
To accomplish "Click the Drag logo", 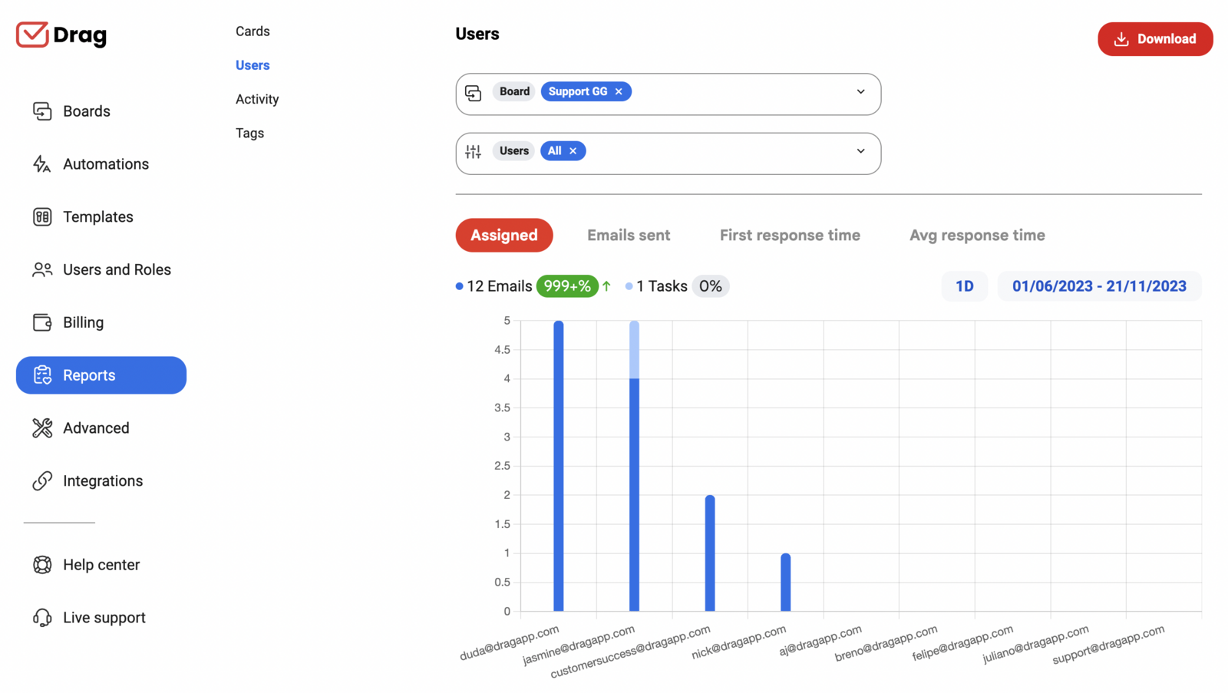I will click(61, 35).
